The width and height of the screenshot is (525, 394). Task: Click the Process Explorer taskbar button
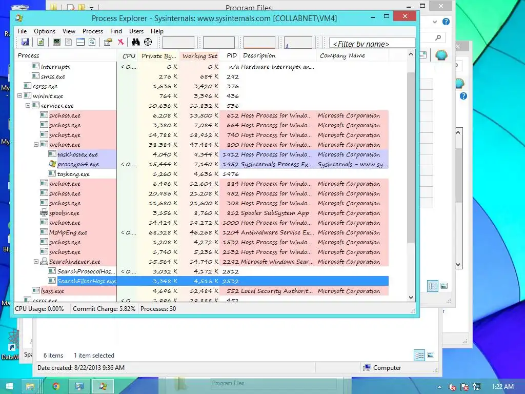point(103,386)
